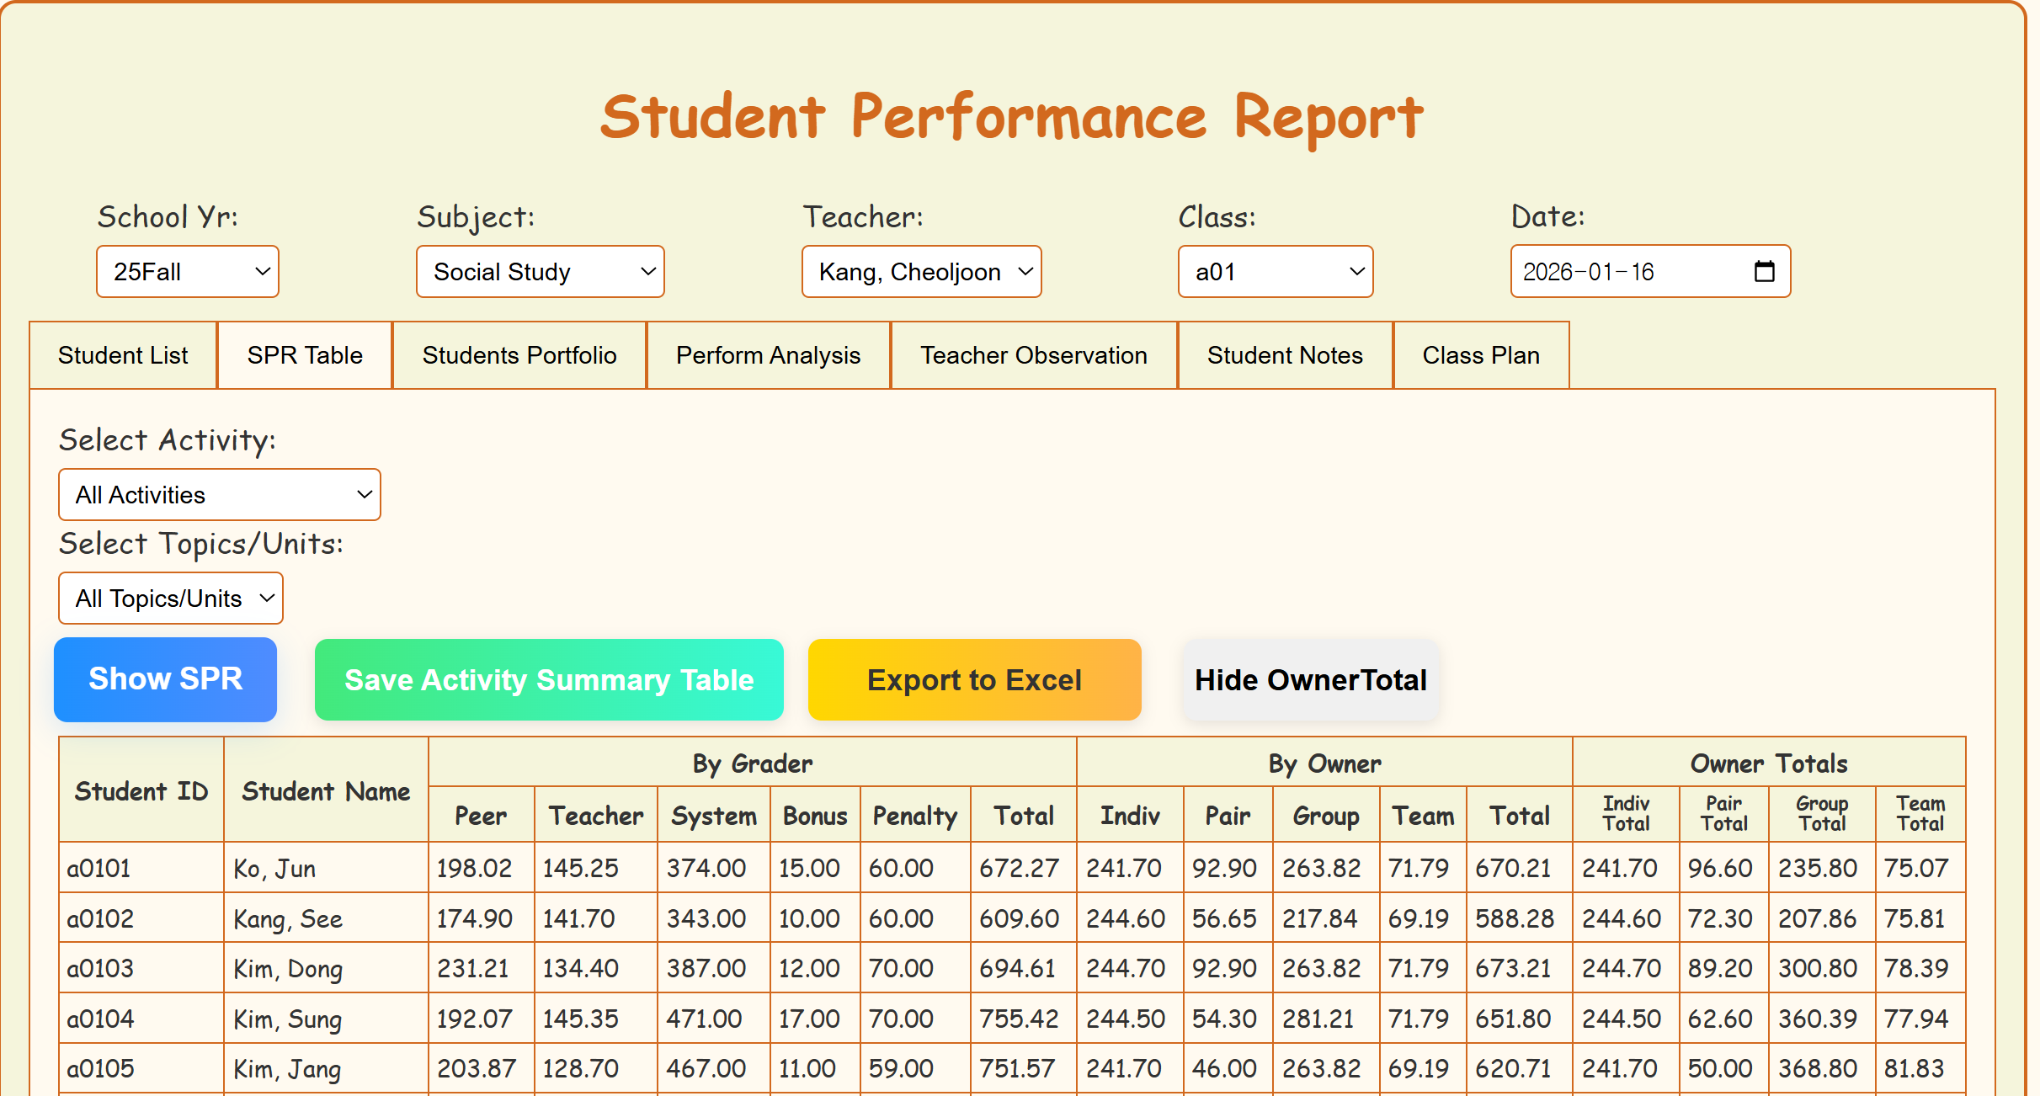Open the Class dropdown a01
This screenshot has width=2040, height=1096.
1275,271
